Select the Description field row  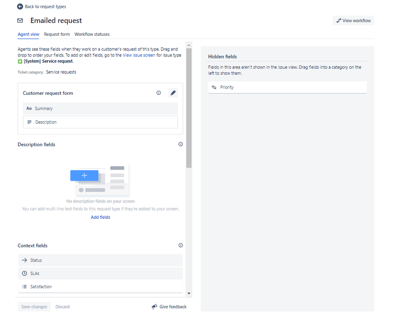click(100, 122)
